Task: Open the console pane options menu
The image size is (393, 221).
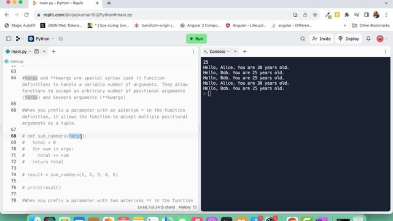Action: (x=386, y=52)
